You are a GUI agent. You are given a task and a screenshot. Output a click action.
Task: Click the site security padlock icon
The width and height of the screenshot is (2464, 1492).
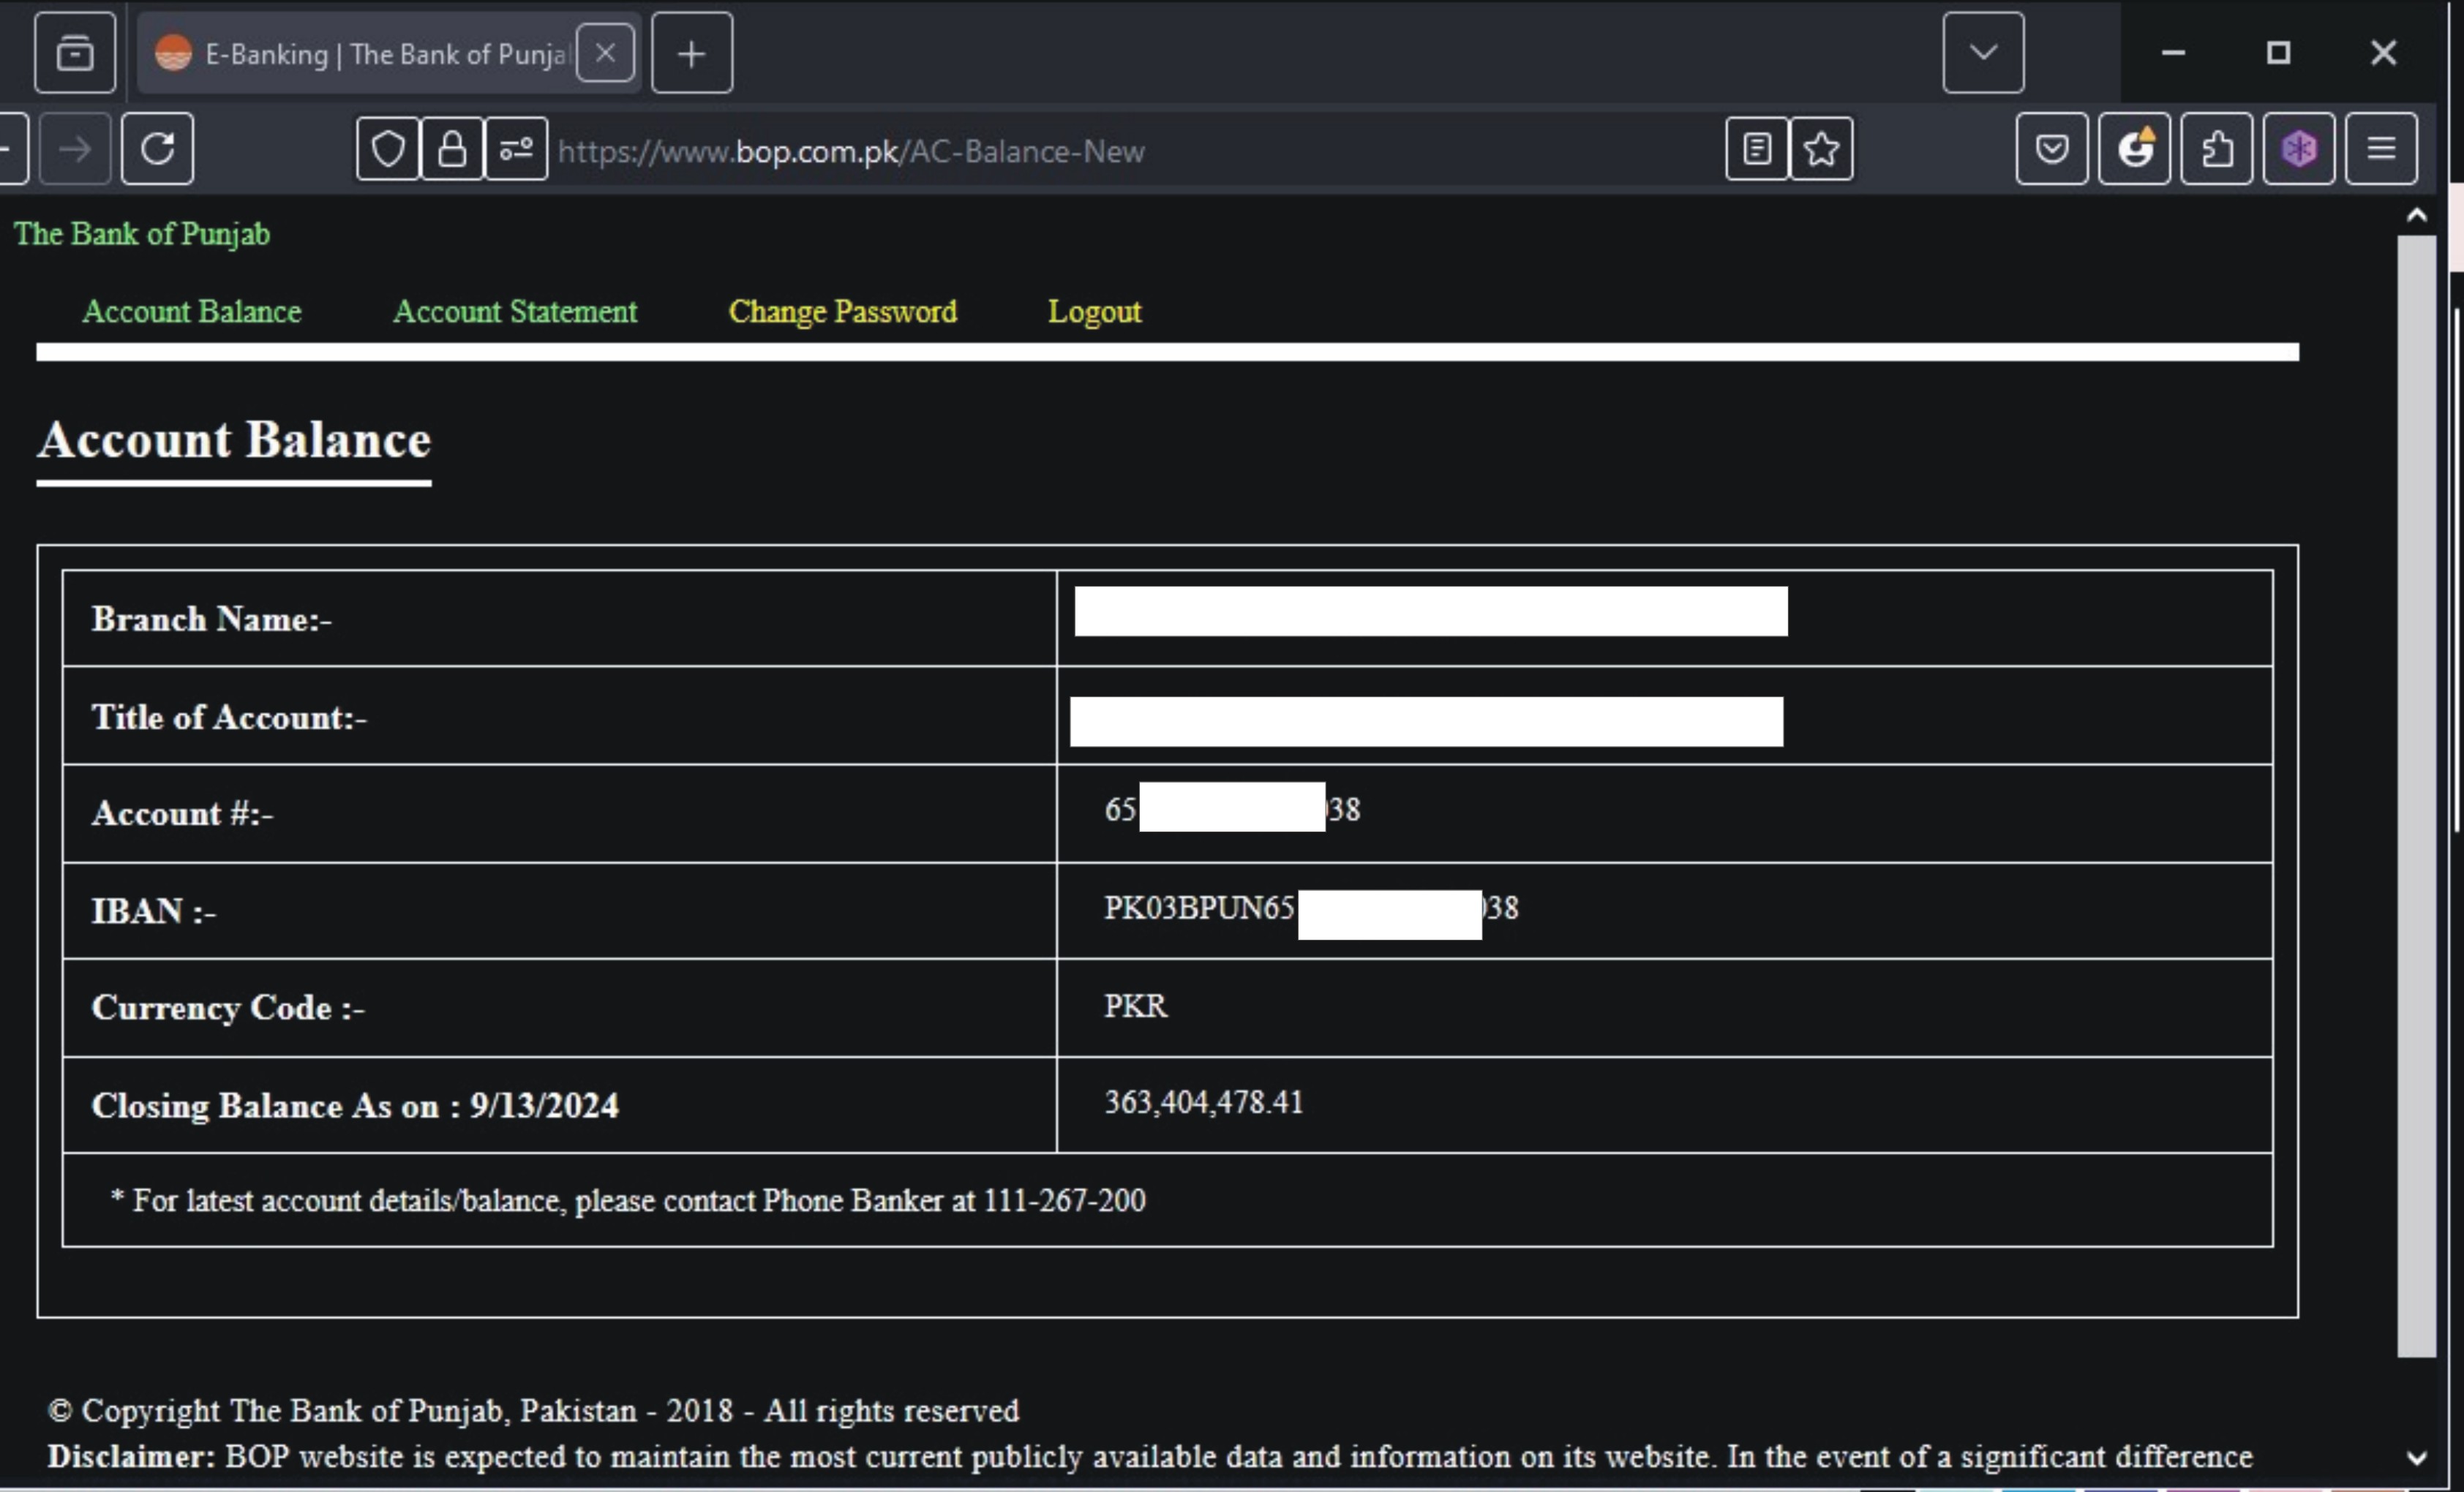coord(452,150)
